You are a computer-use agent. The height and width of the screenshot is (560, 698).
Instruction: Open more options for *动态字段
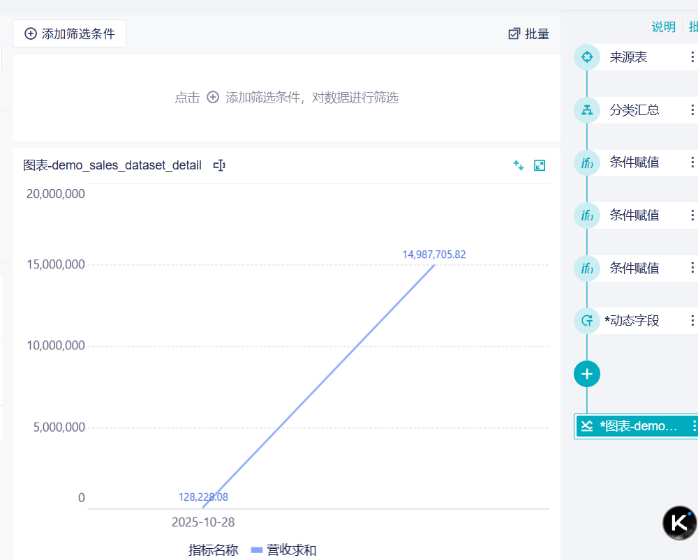tap(692, 321)
